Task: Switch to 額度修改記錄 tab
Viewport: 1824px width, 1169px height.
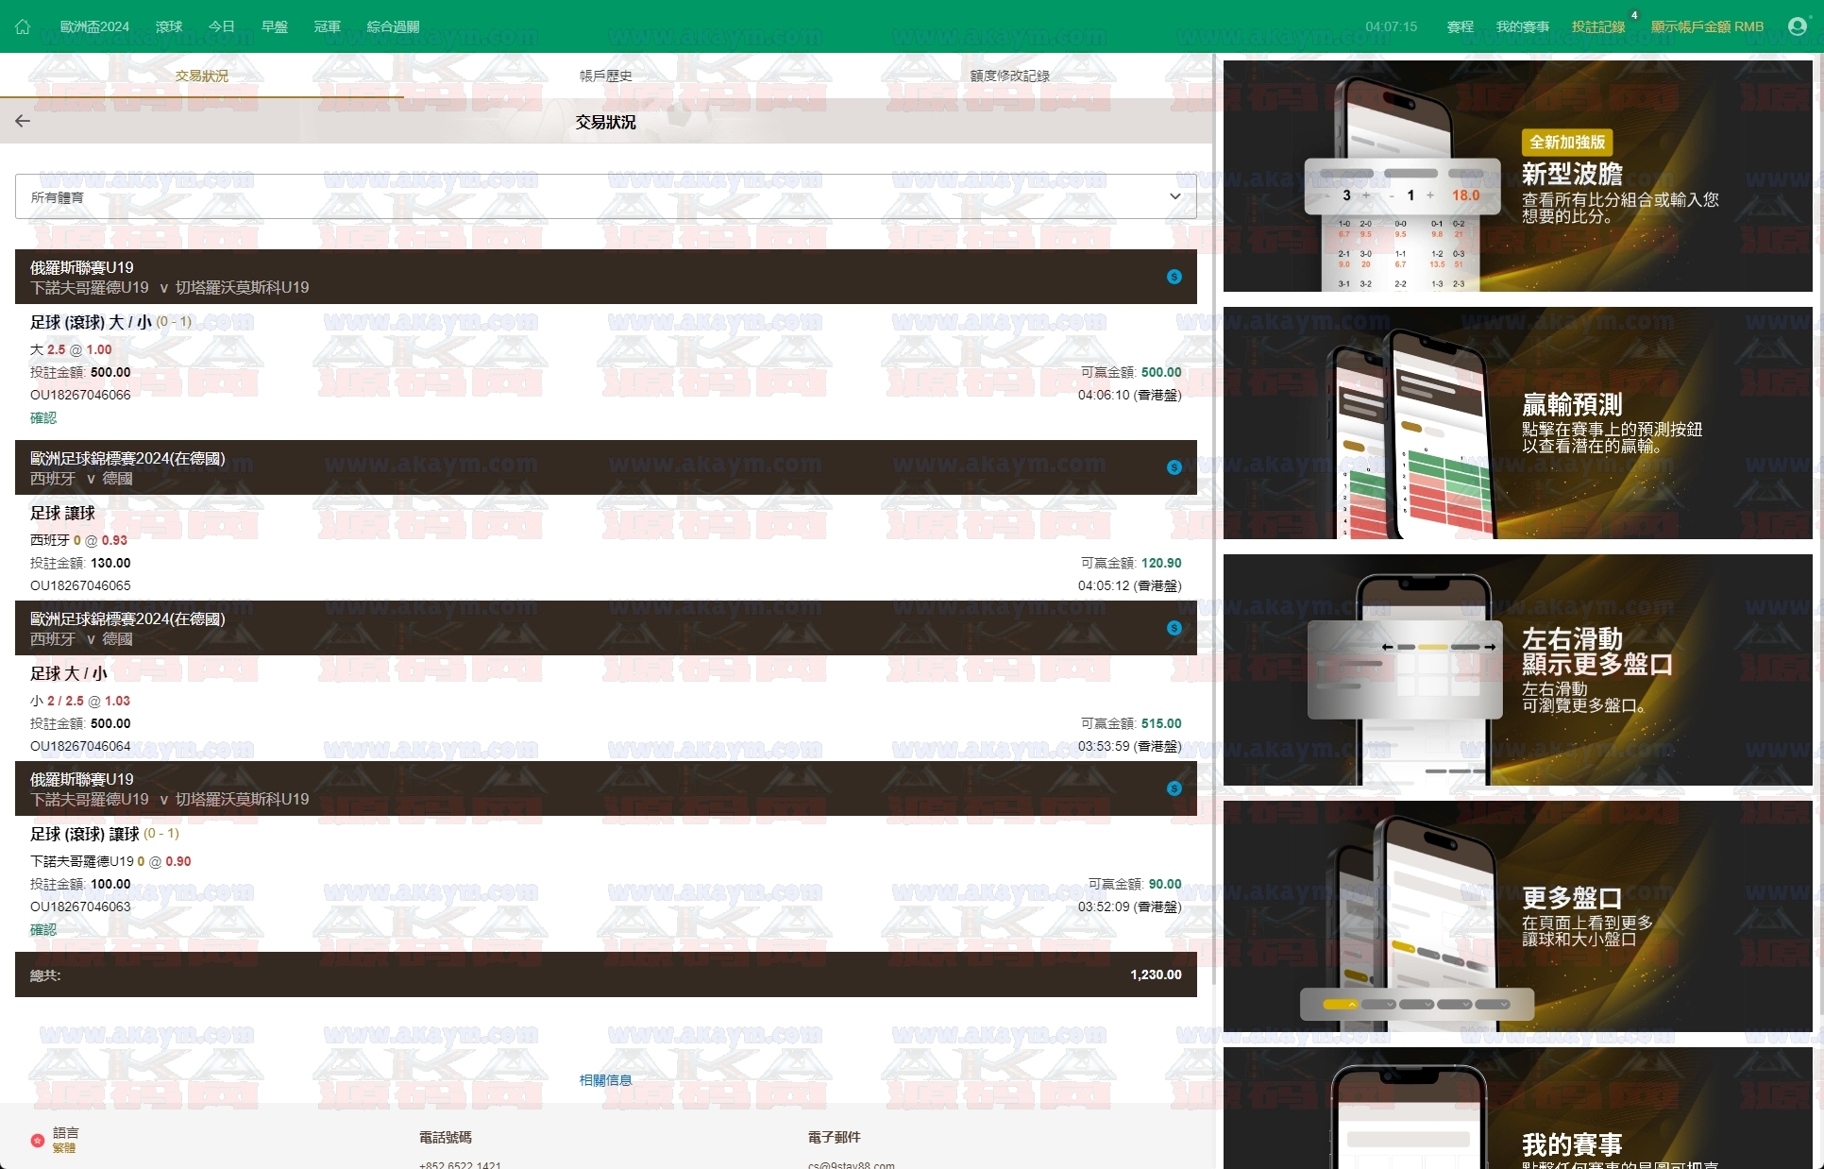Action: 1009,76
